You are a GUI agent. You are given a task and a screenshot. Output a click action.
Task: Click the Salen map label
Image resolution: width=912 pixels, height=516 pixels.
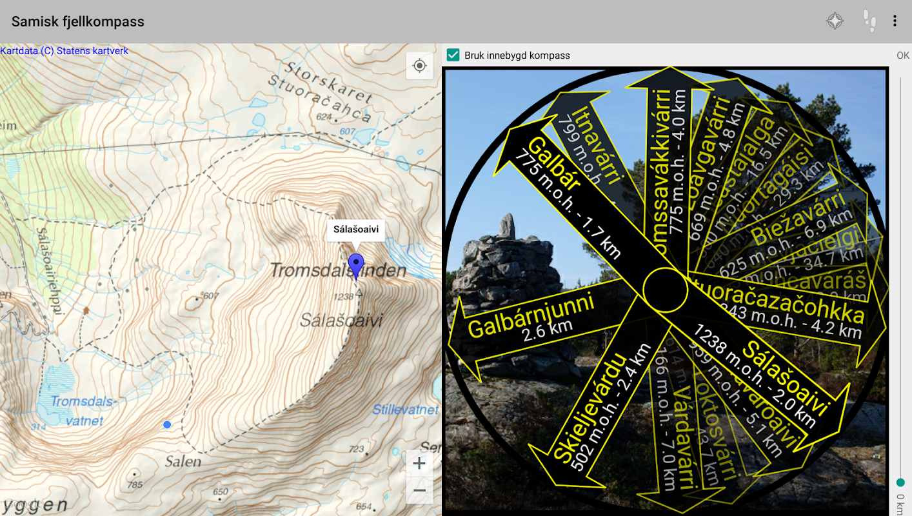(x=183, y=462)
